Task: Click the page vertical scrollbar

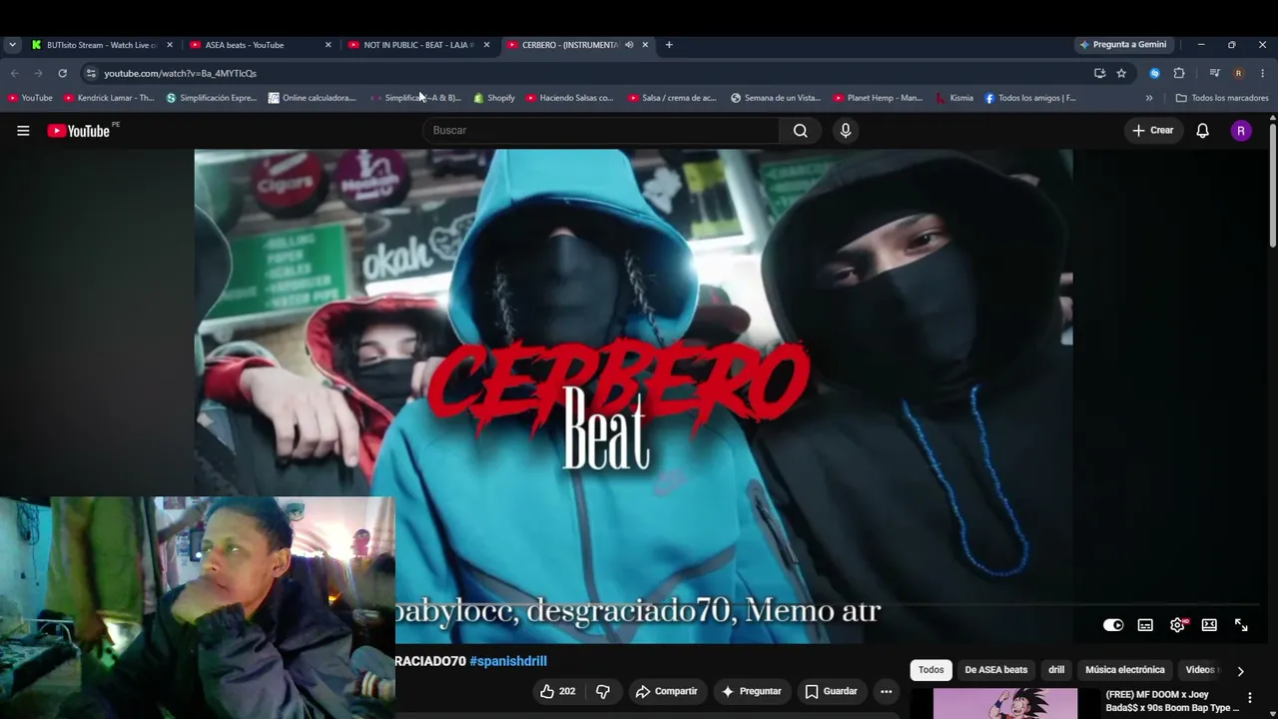Action: point(1272,185)
